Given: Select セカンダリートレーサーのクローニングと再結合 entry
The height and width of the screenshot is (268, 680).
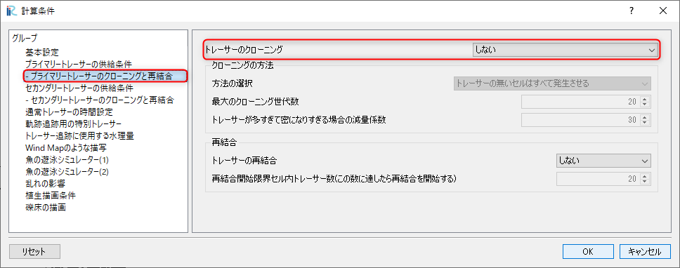Looking at the screenshot, I should tap(100, 100).
